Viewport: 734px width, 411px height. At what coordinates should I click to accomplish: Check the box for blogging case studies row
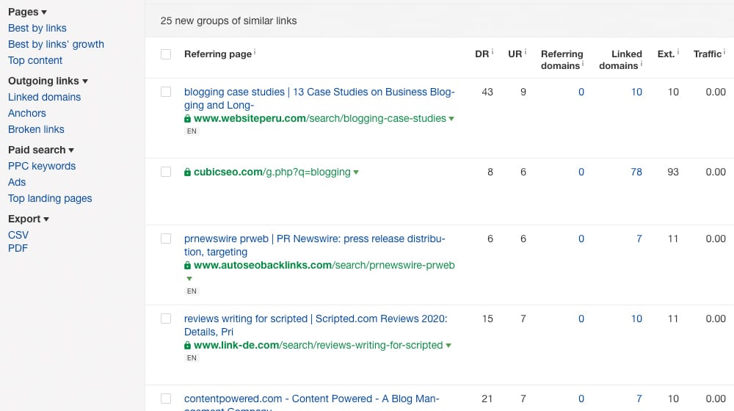(166, 92)
